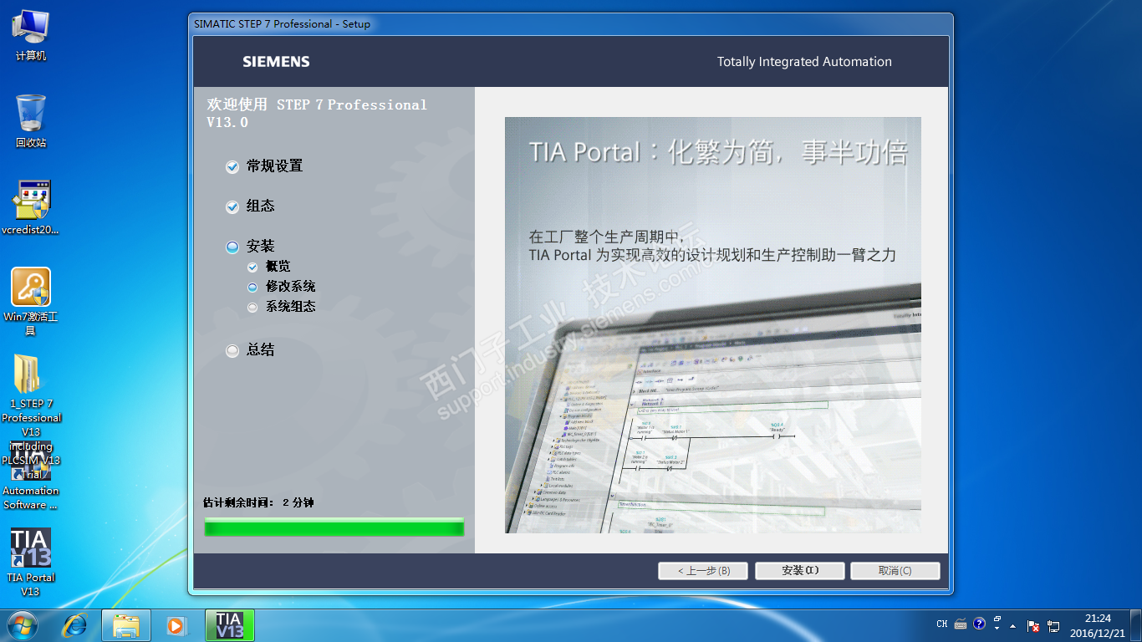Select the TIA Portal V13 desktop shortcut
The width and height of the screenshot is (1142, 642).
31,562
